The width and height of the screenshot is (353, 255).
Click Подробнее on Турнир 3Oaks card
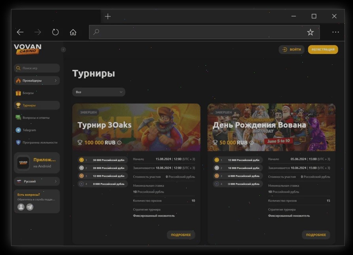181,235
